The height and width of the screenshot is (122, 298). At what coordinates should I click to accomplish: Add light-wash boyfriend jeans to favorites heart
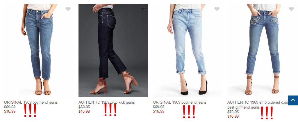coord(217,9)
